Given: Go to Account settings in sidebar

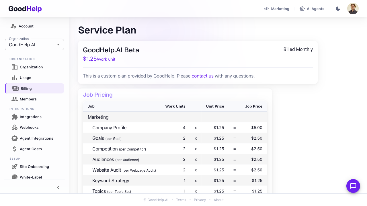Looking at the screenshot, I should pos(26,26).
